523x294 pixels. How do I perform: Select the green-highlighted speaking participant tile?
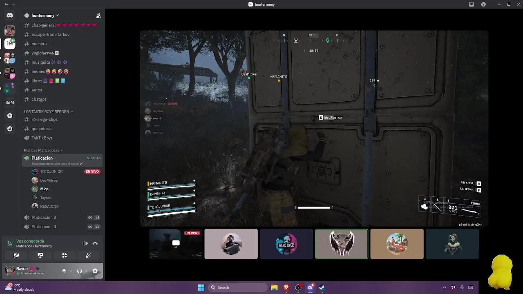(342, 244)
